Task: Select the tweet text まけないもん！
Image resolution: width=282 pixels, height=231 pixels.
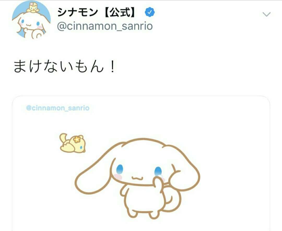Action: pyautogui.click(x=64, y=67)
